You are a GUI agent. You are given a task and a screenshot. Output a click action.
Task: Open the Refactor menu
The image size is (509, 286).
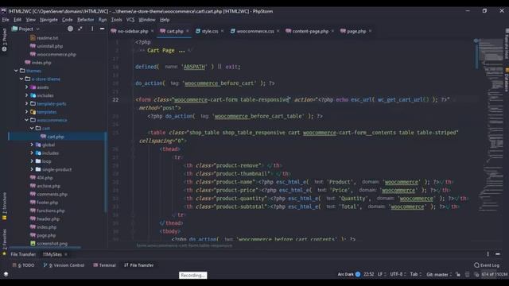(x=86, y=20)
